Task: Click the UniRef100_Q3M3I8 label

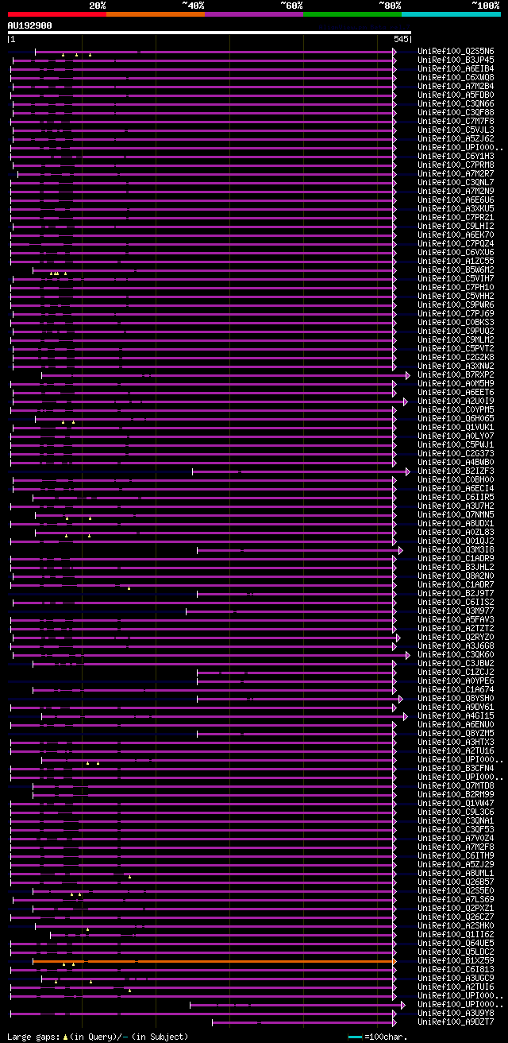Action: (x=456, y=550)
